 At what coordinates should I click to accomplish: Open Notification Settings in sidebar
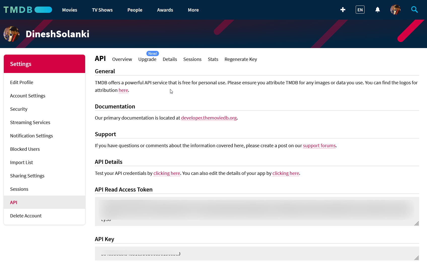point(45,136)
